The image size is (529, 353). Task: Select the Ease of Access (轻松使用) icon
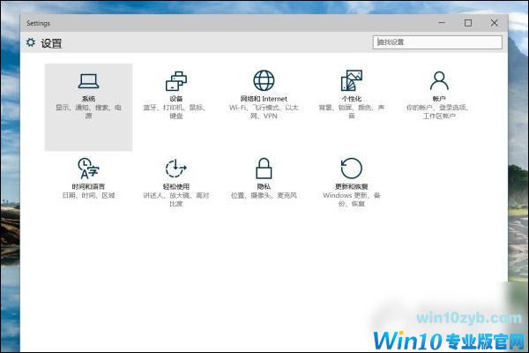tap(175, 169)
